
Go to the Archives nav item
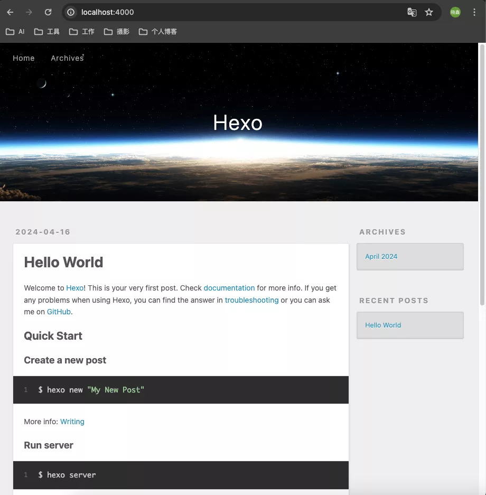tap(67, 58)
